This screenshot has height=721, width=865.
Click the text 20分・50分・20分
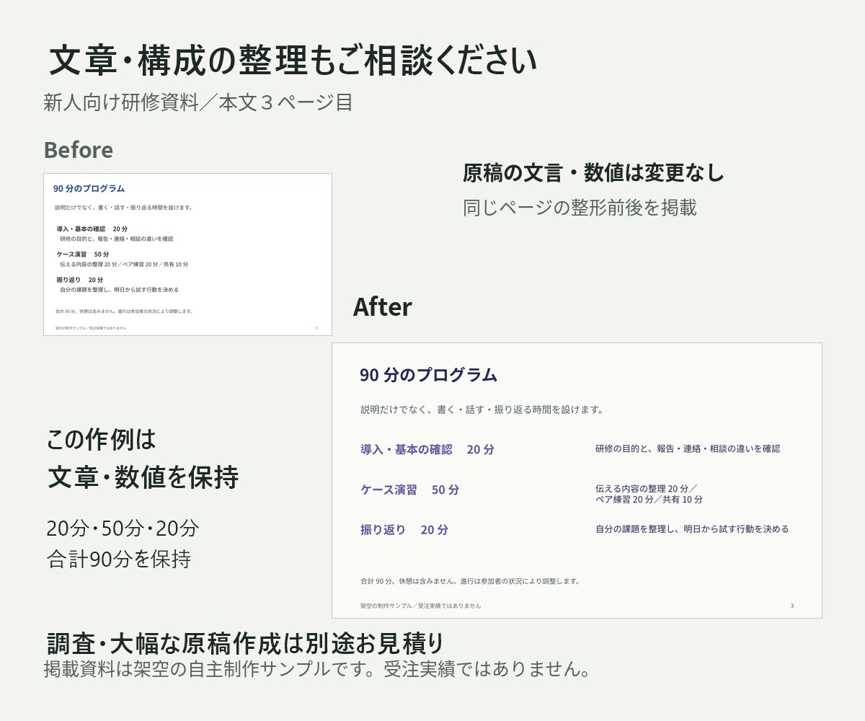[123, 528]
